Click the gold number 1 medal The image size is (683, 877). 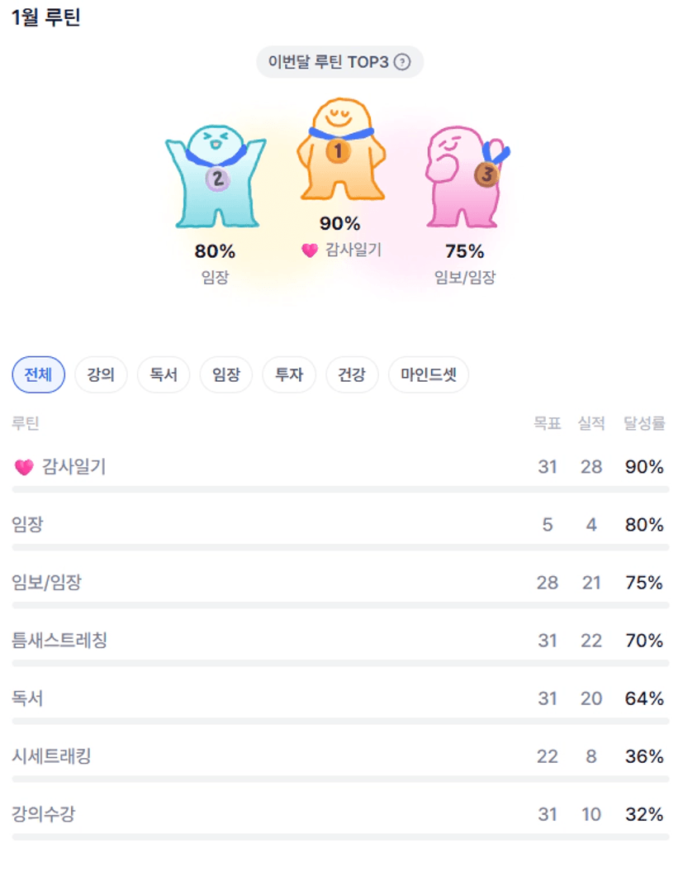coord(337,150)
